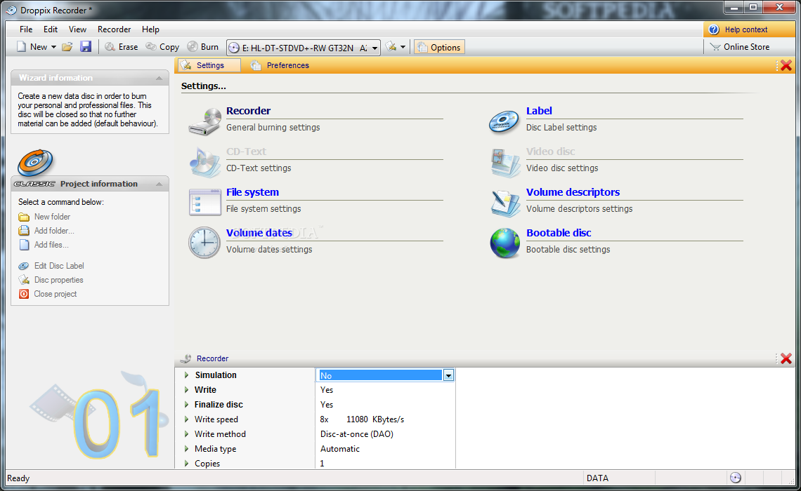Expand the Copies property row
This screenshot has height=491, width=801.
point(186,464)
